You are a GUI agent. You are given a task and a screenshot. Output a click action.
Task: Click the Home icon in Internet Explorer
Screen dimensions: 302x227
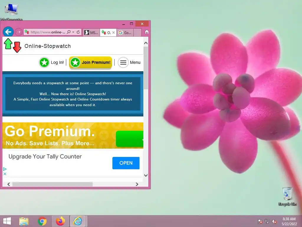pos(147,32)
